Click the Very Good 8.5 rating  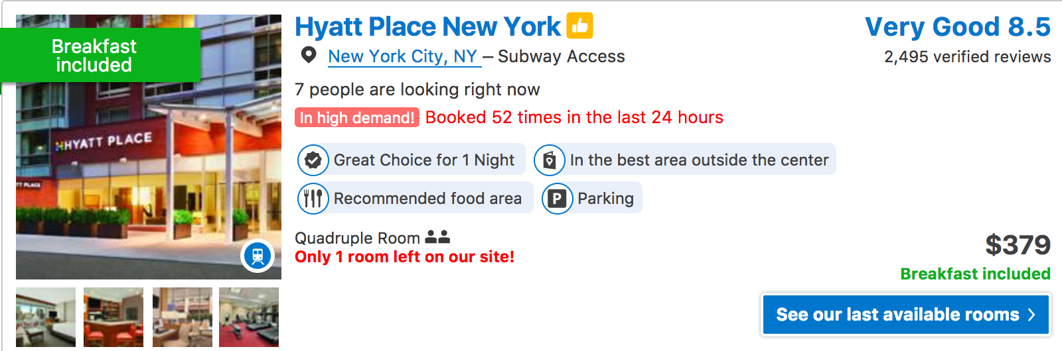coord(957,27)
